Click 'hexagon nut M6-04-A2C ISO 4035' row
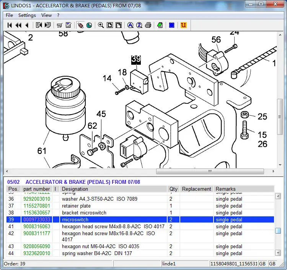The width and height of the screenshot is (287, 270). [x=140, y=247]
